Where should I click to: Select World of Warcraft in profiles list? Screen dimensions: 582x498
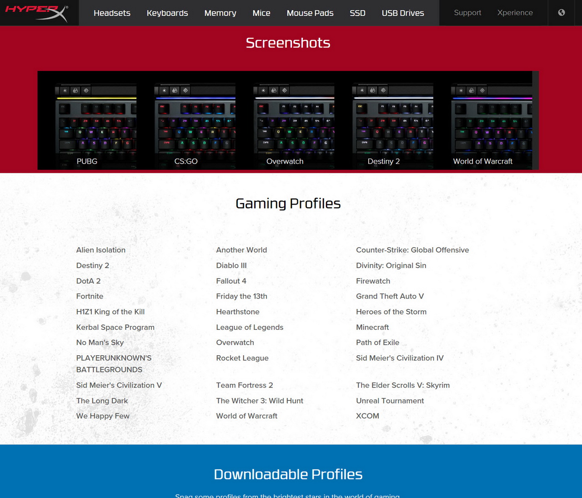(247, 416)
